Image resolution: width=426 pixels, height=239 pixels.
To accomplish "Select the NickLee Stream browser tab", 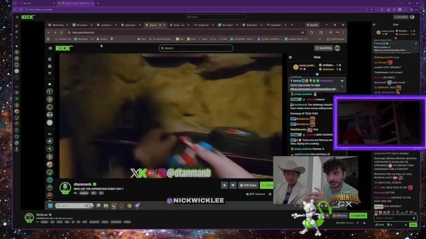I will click(76, 3).
